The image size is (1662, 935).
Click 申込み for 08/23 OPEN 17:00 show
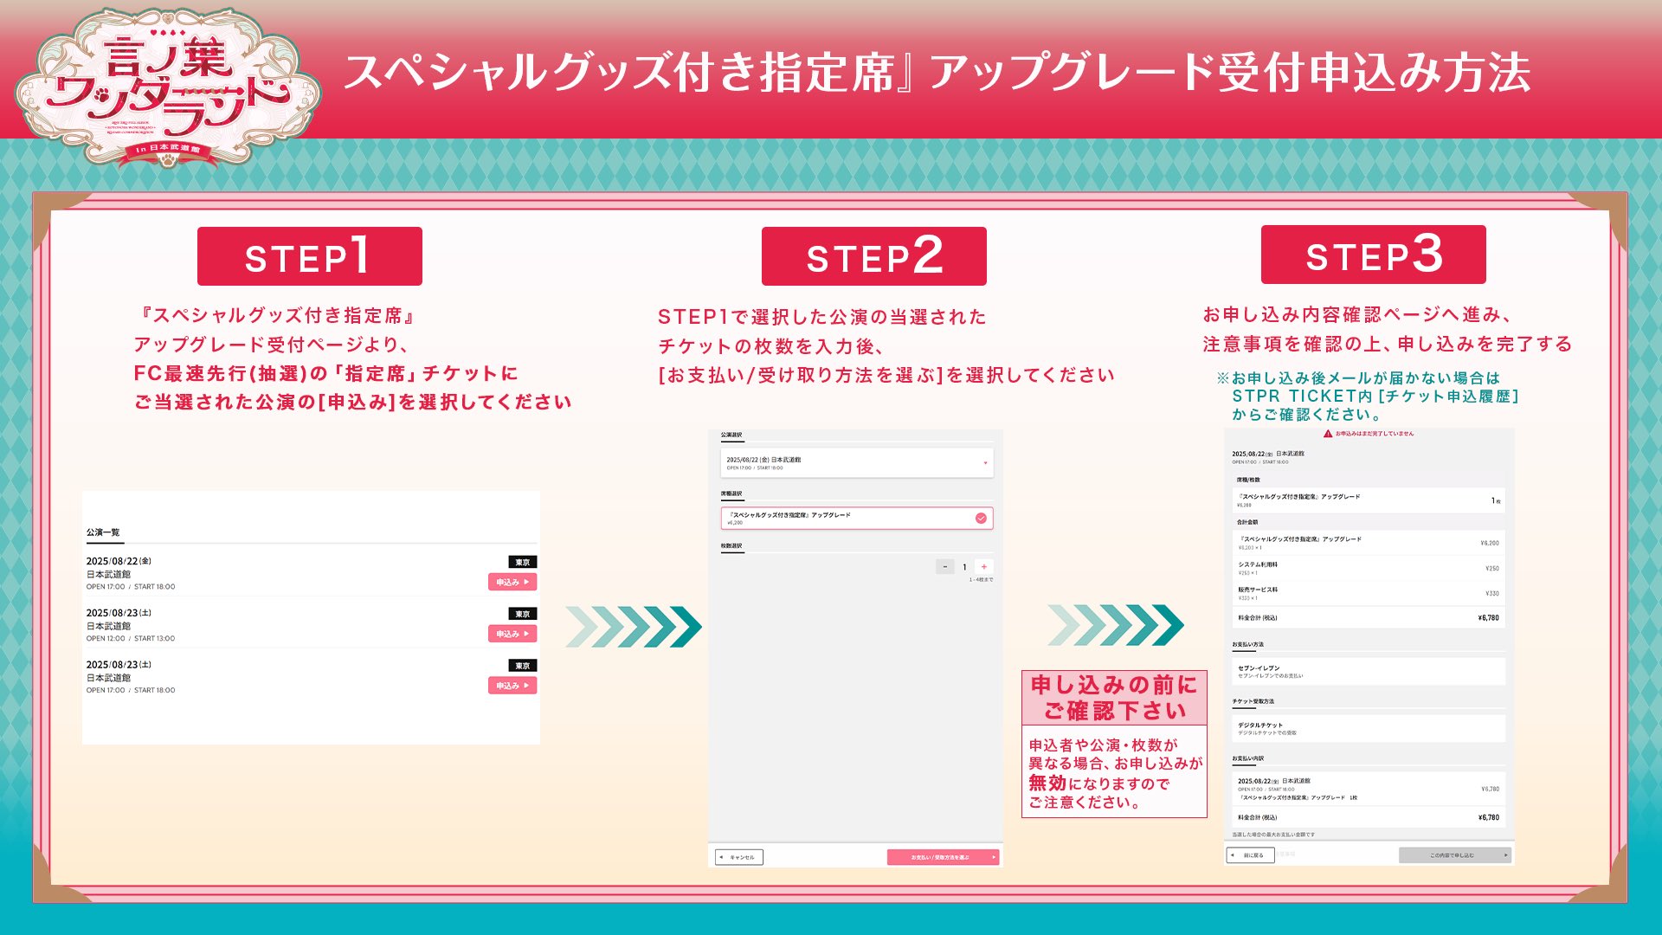coord(512,686)
